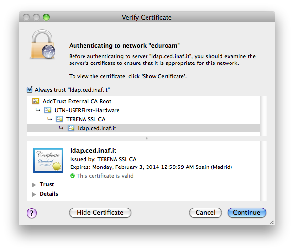Expand the Details disclosure triangle
This screenshot has height=251, width=294.
click(34, 194)
